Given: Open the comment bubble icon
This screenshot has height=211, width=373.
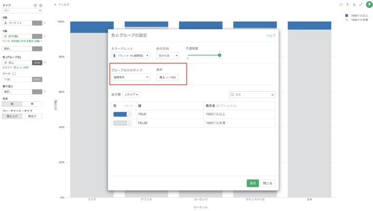Looking at the screenshot, I should point(341,4).
